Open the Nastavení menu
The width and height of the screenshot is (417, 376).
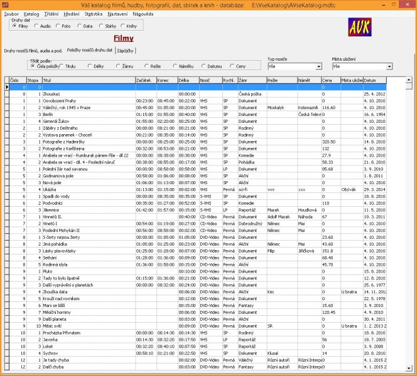[117, 14]
